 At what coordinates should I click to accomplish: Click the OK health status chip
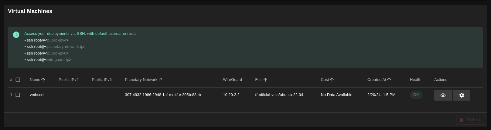416,95
